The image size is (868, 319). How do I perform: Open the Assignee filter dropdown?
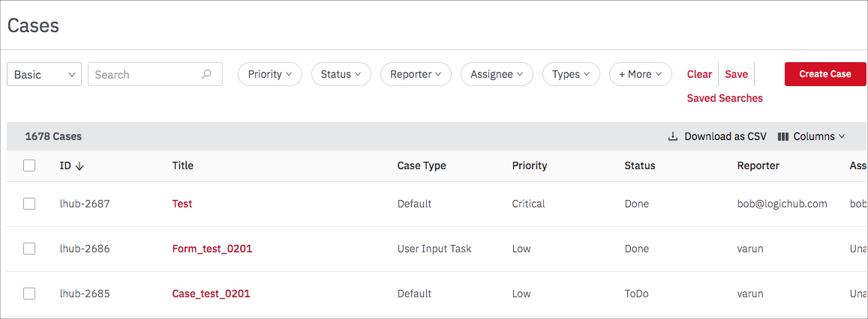pyautogui.click(x=497, y=74)
